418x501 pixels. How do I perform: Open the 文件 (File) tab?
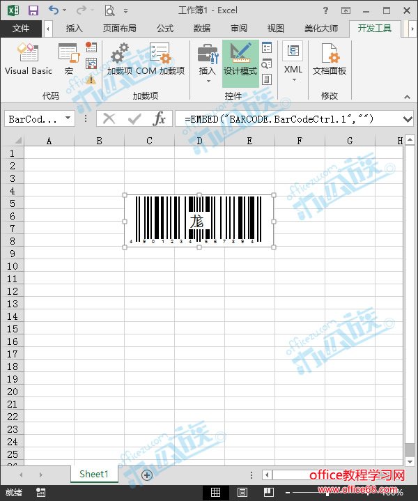21,29
